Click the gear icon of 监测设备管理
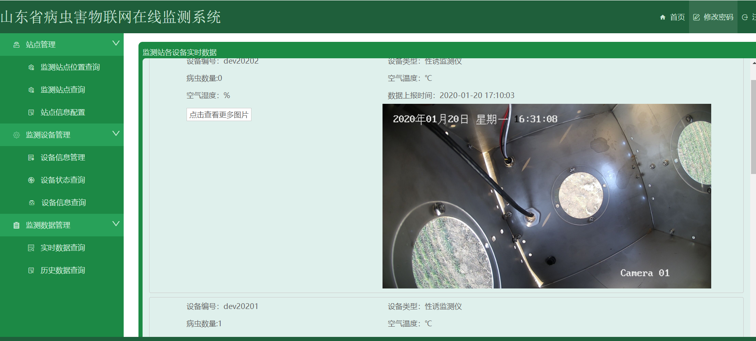The height and width of the screenshot is (341, 756). [16, 135]
